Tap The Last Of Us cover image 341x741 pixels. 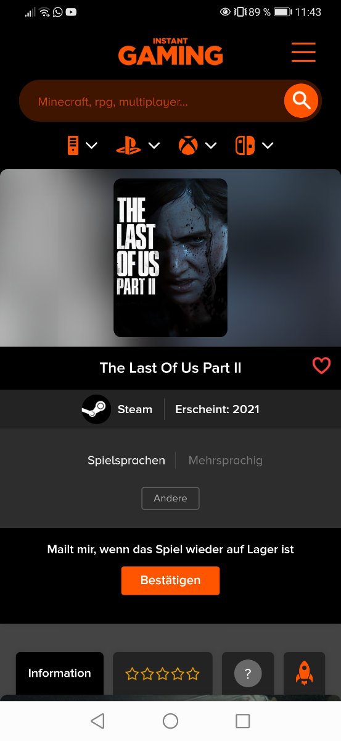[x=170, y=257]
